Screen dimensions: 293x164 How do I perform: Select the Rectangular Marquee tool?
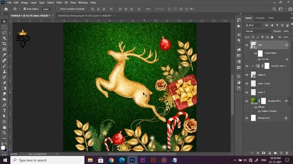tap(4, 27)
